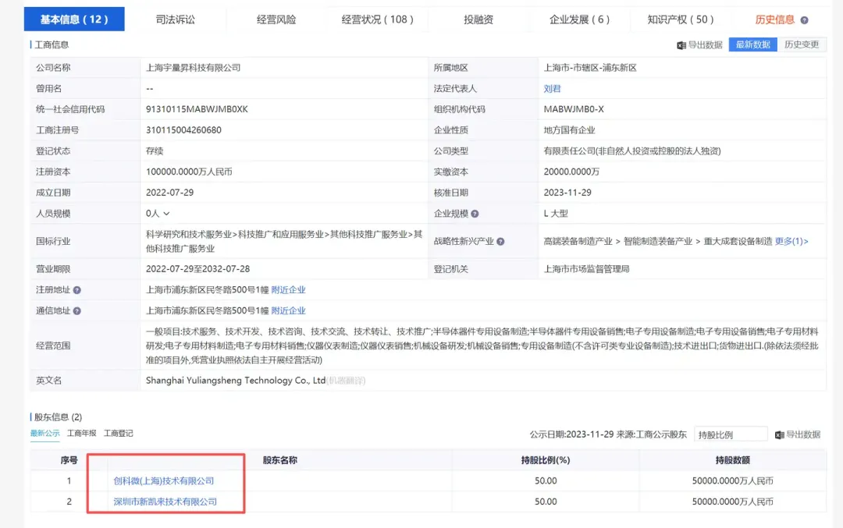Click 附近企业 link in 注册地址 row

288,289
